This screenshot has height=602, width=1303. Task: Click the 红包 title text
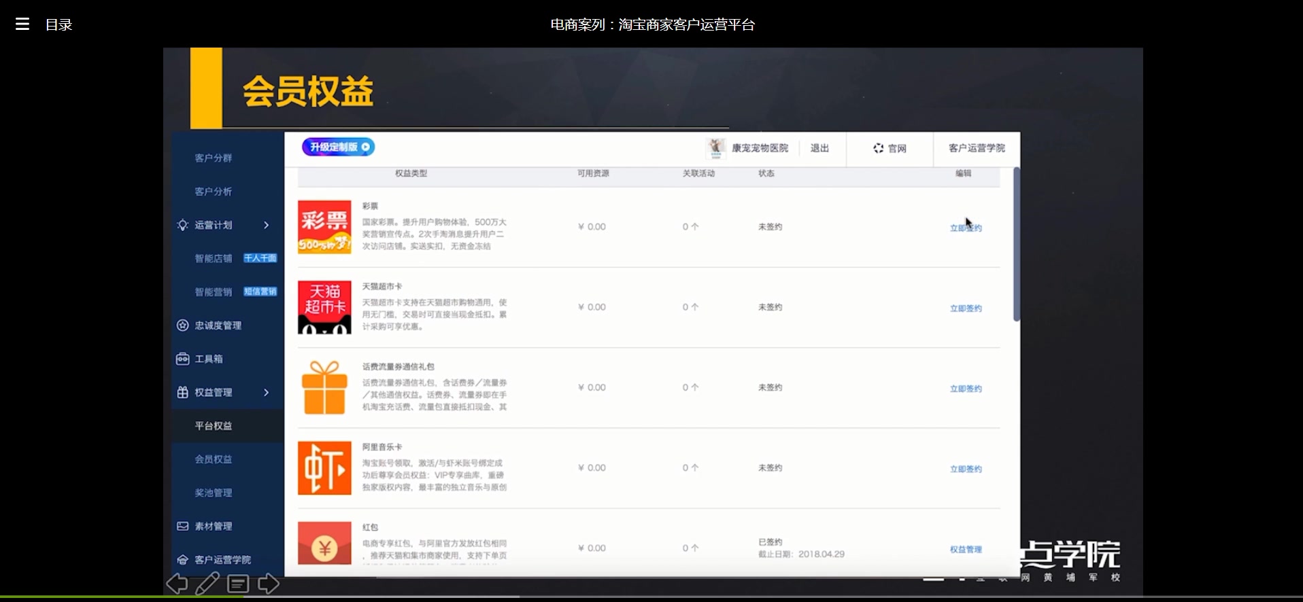coord(370,527)
